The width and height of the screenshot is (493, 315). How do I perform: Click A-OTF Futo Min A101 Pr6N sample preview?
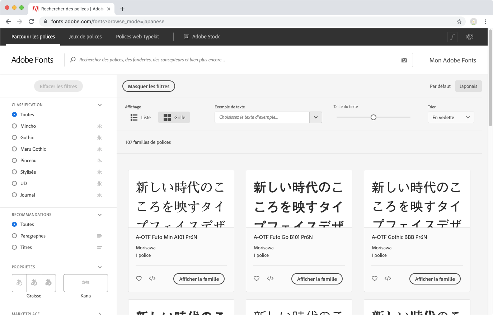point(181,199)
